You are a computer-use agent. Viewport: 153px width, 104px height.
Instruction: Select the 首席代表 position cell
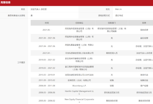click(144, 75)
